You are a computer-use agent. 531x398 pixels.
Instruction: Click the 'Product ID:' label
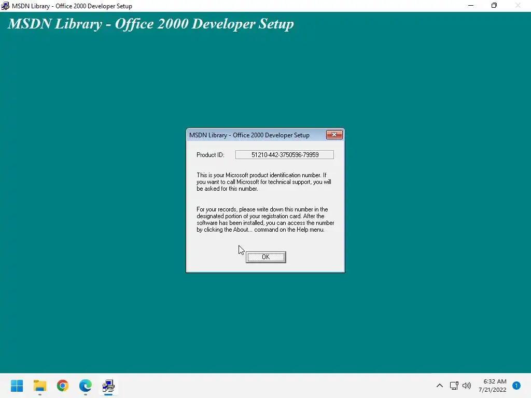tap(211, 155)
